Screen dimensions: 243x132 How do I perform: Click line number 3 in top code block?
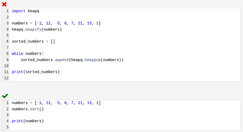pos(7,23)
